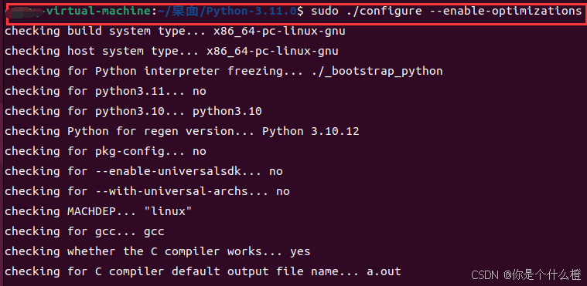Viewport: 587px width, 286px height.
Task: Click the --enable-universalsdk check line
Action: click(143, 171)
